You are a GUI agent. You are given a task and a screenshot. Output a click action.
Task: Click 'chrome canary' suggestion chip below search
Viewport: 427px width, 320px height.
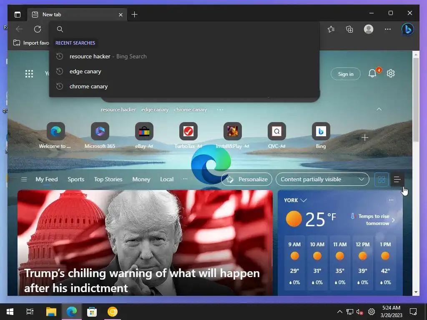coord(190,110)
